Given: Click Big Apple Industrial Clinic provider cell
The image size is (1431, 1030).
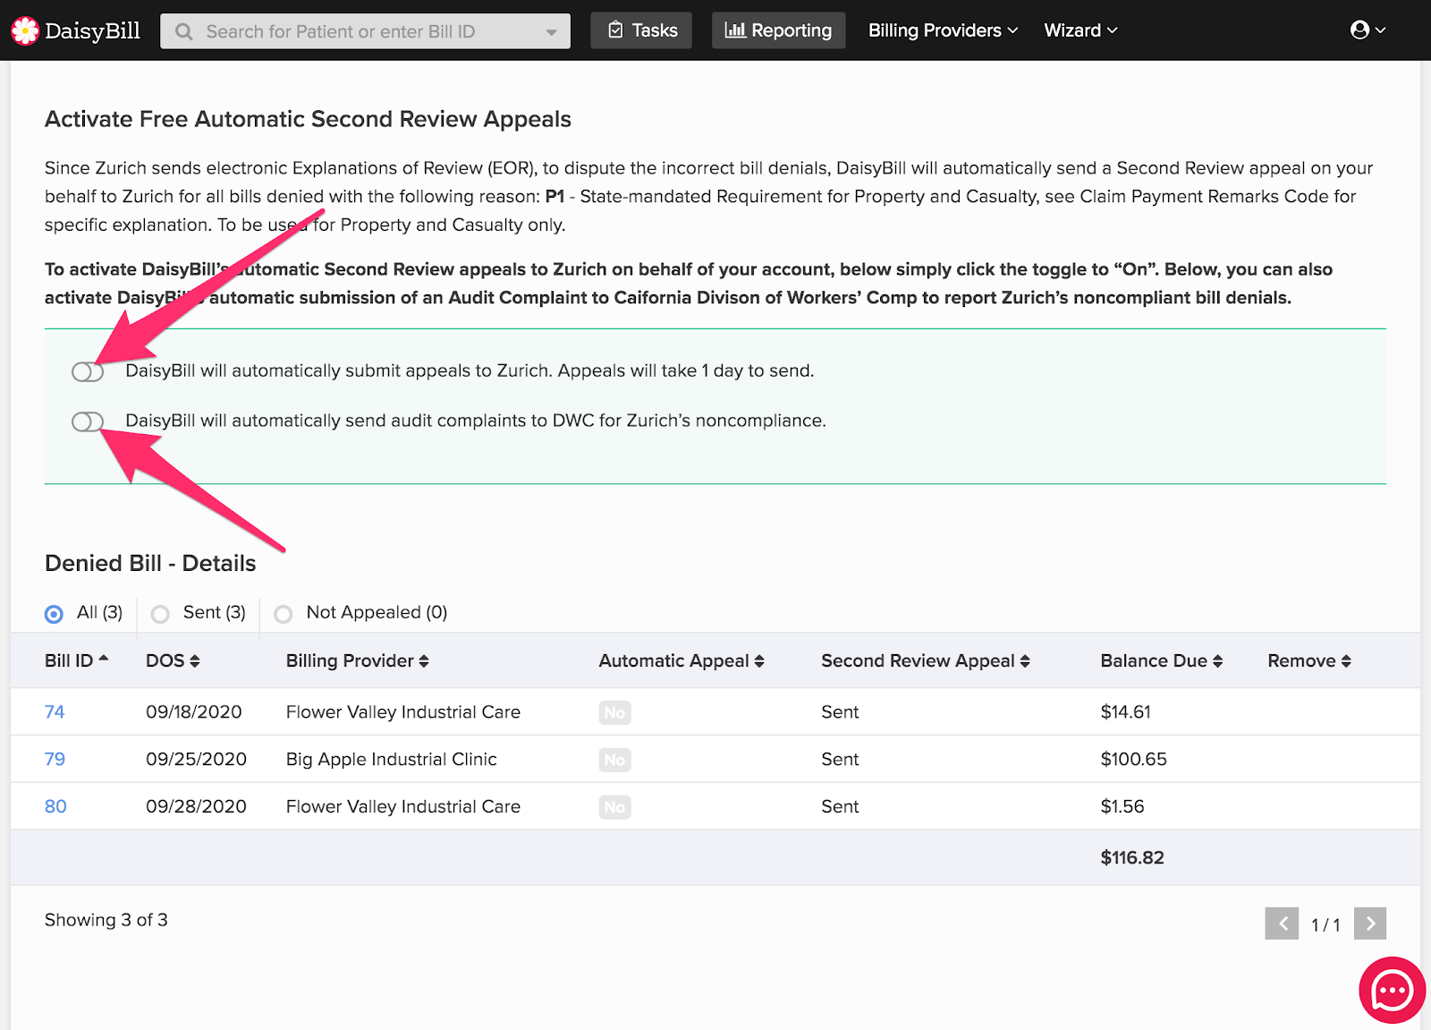Looking at the screenshot, I should (392, 760).
